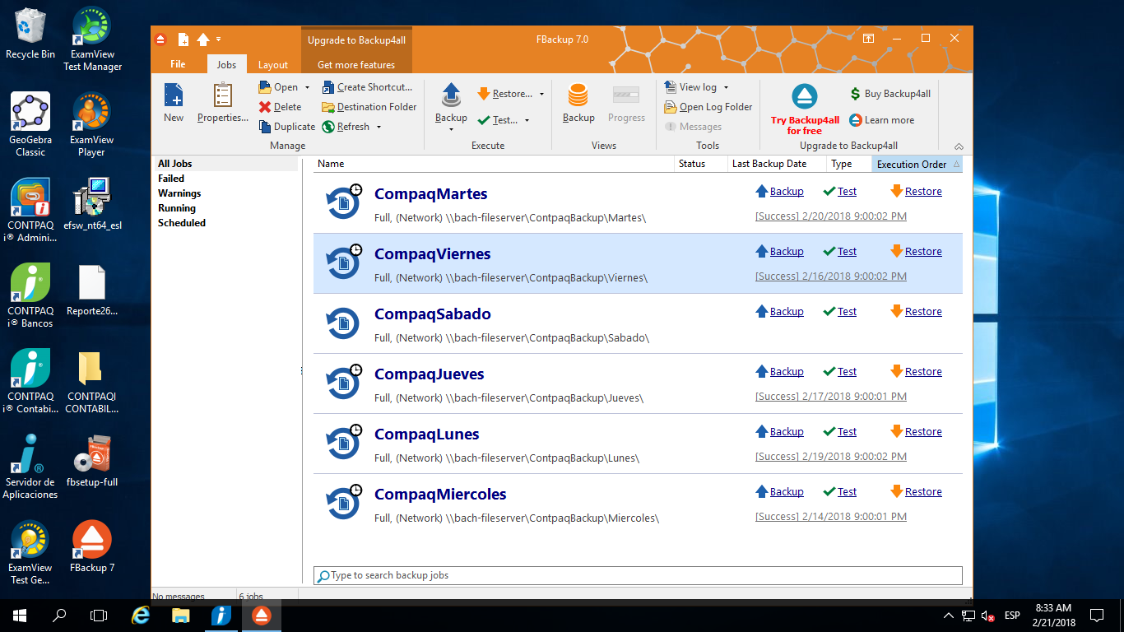
Task: Open the Action Center notifications icon
Action: point(1096,615)
